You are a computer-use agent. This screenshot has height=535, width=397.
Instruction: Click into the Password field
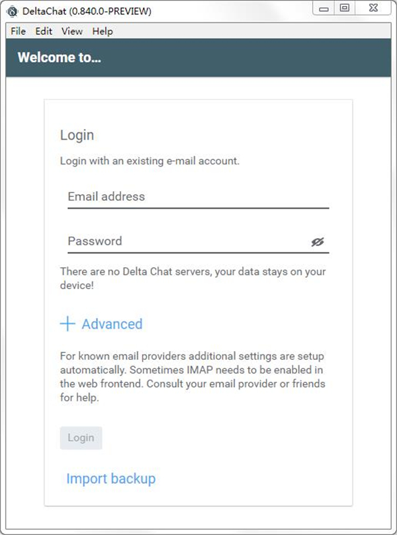(185, 241)
